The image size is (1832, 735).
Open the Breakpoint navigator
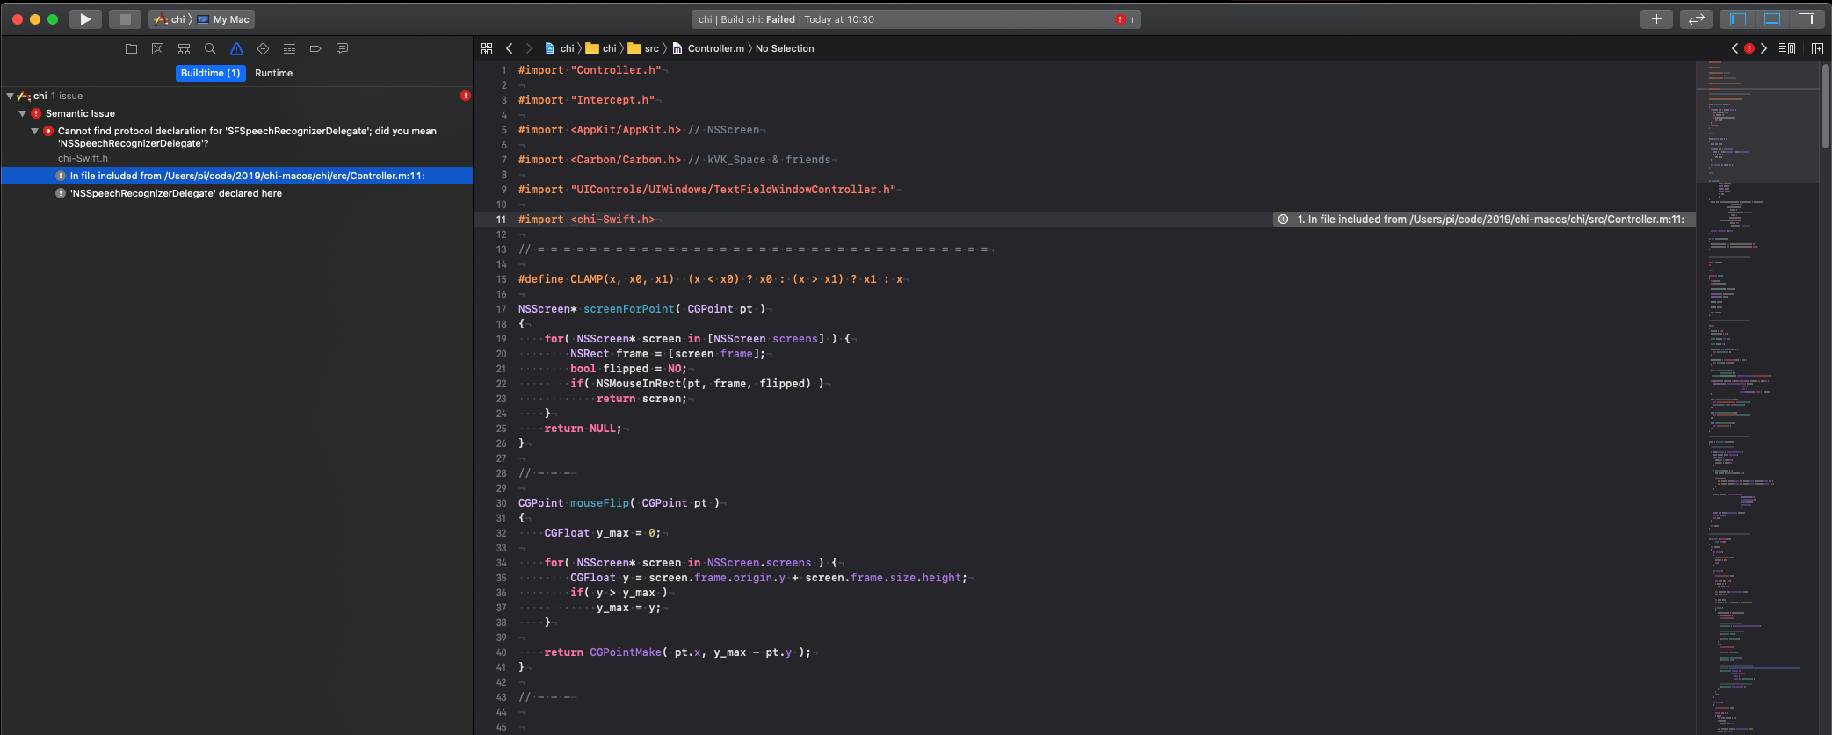click(315, 48)
